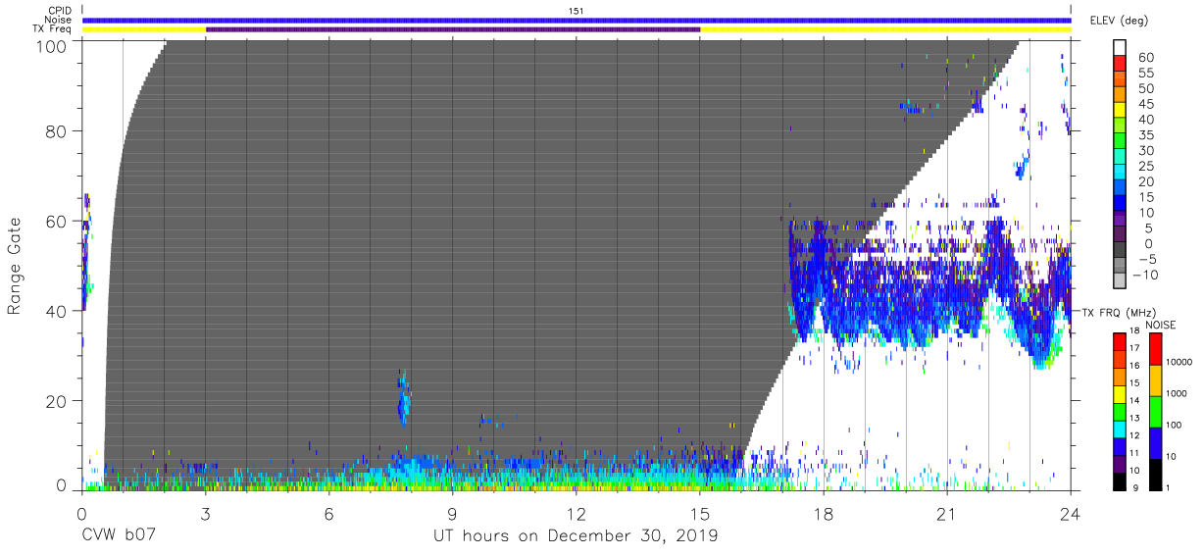Select the green 100–1000 NOISE swatch

[x=1154, y=411]
